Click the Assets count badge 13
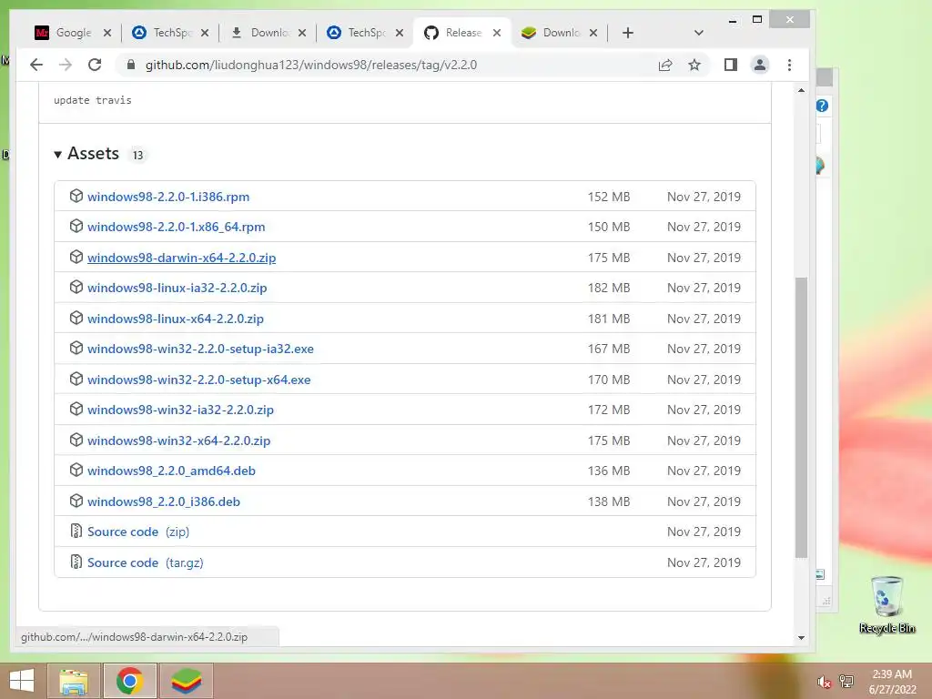The height and width of the screenshot is (699, 932). click(138, 155)
